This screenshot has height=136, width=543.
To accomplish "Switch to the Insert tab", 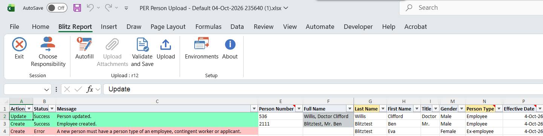I will [x=109, y=27].
